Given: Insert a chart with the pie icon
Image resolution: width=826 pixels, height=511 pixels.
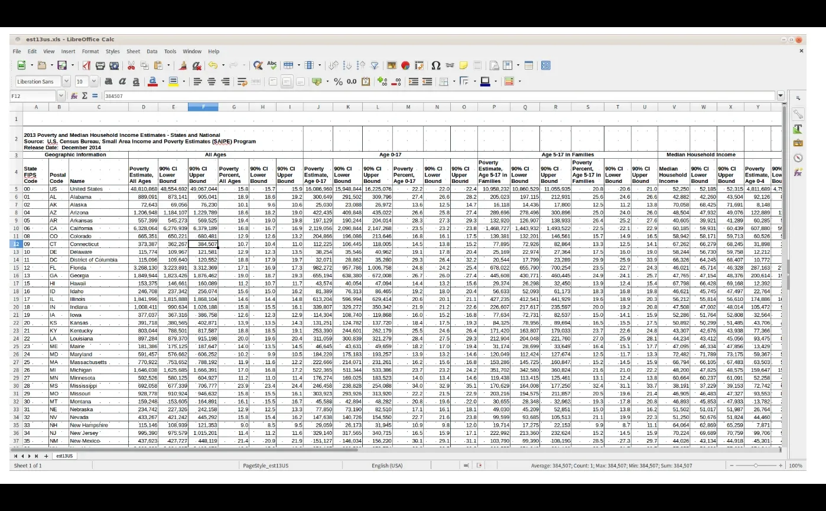Looking at the screenshot, I should tap(406, 65).
